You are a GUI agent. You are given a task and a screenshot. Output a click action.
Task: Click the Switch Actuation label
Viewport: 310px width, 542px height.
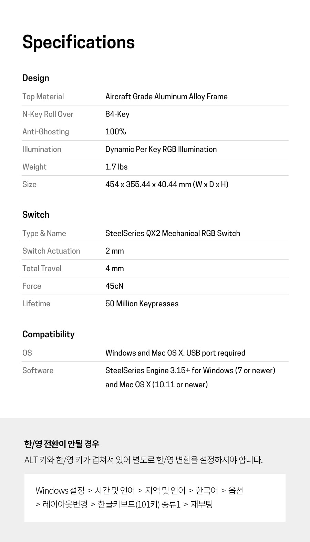51,251
